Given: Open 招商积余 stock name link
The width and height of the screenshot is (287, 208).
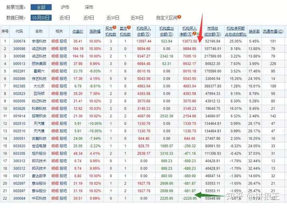Looking at the screenshot, I should point(39,116).
